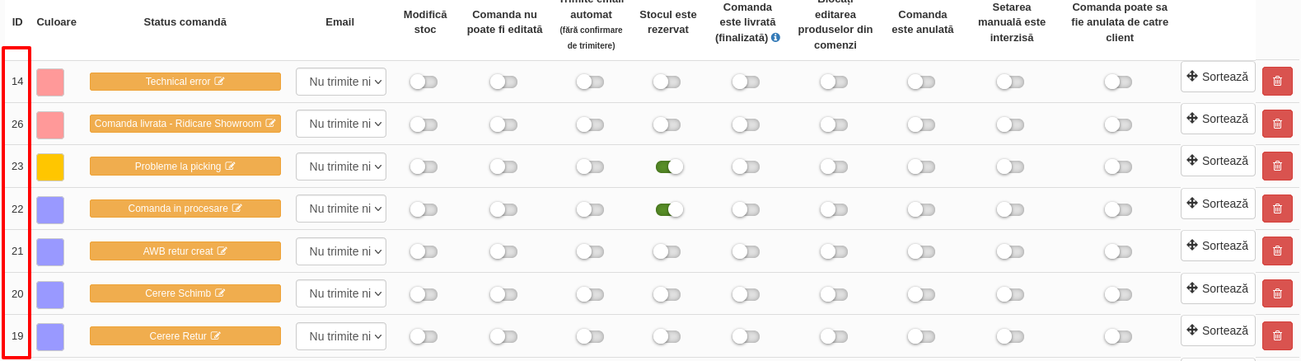Click Sortează button for Cerere Schimb row
This screenshot has width=1301, height=361.
1218,288
